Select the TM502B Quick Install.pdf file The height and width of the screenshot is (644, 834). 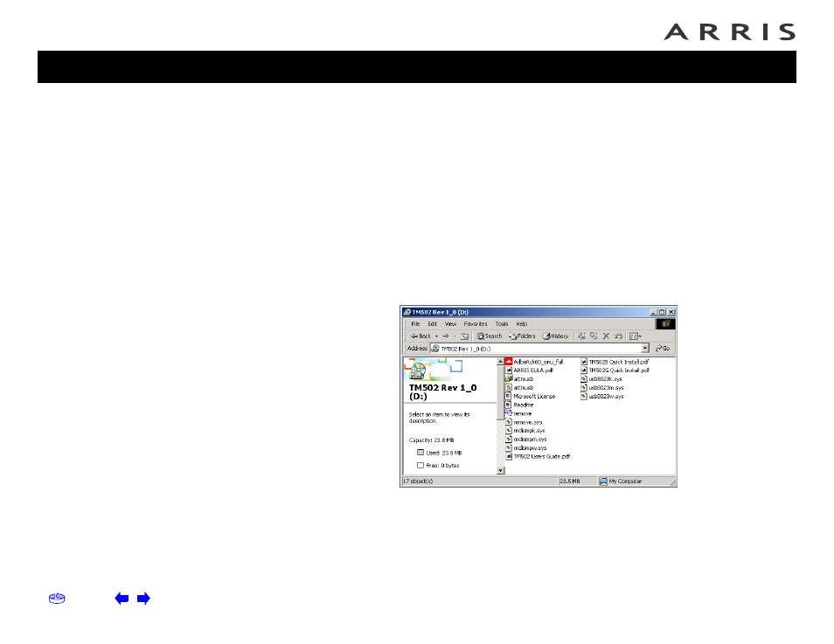[615, 362]
